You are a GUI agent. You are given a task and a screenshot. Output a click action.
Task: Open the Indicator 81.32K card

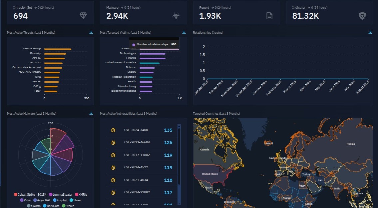click(x=330, y=13)
